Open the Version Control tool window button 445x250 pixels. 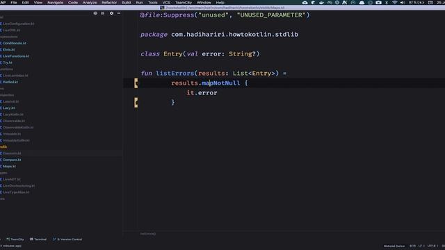coord(67,240)
